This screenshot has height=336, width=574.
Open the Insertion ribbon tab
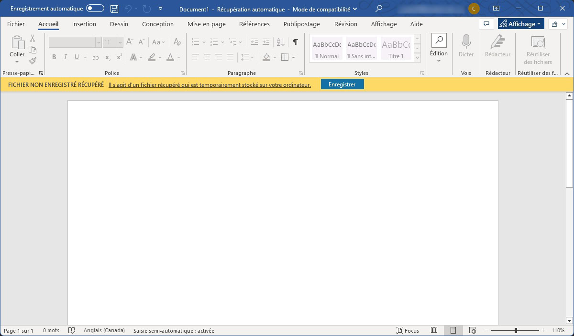pos(84,24)
